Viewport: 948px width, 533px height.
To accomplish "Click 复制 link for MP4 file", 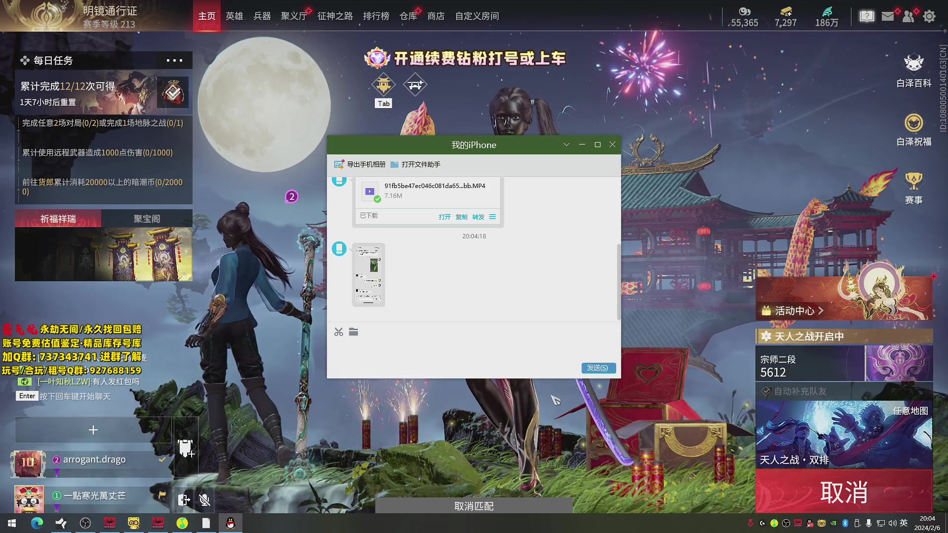I will (x=462, y=217).
